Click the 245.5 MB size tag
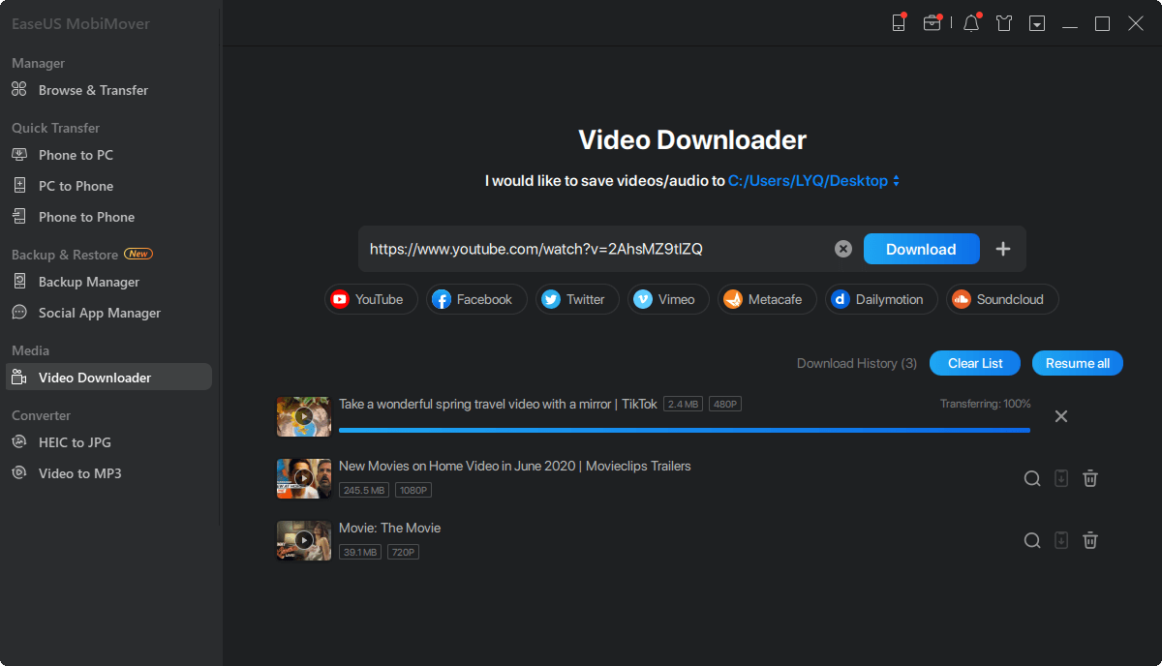The width and height of the screenshot is (1162, 666). click(x=364, y=491)
